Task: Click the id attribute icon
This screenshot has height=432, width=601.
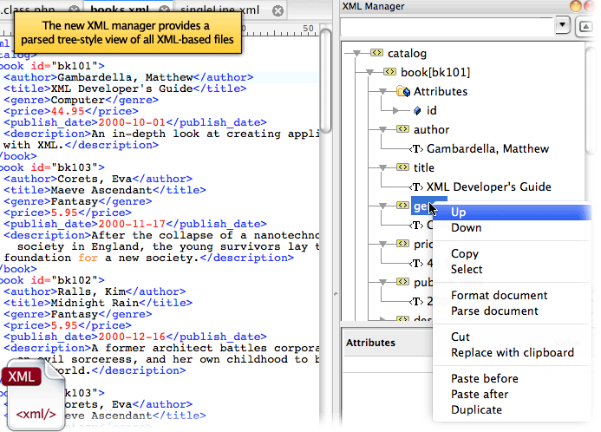Action: (417, 111)
